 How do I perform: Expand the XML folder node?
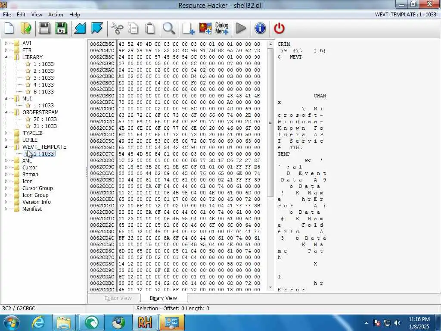6,160
